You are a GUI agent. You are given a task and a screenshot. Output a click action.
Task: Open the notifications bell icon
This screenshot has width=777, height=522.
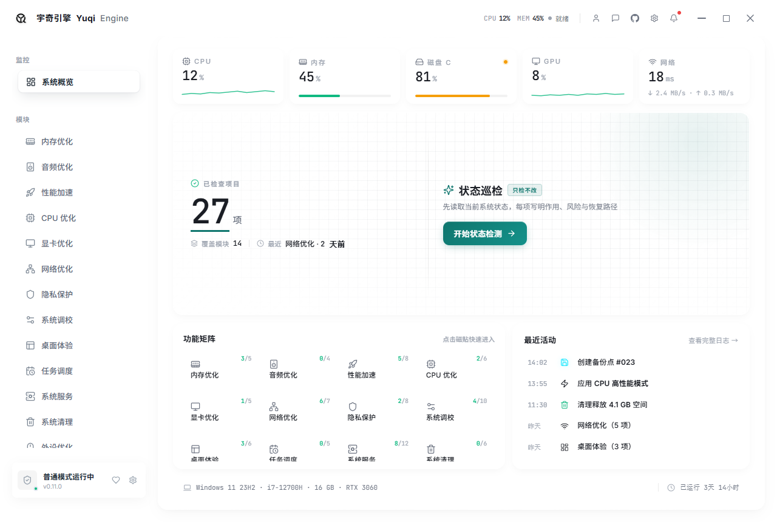point(674,18)
